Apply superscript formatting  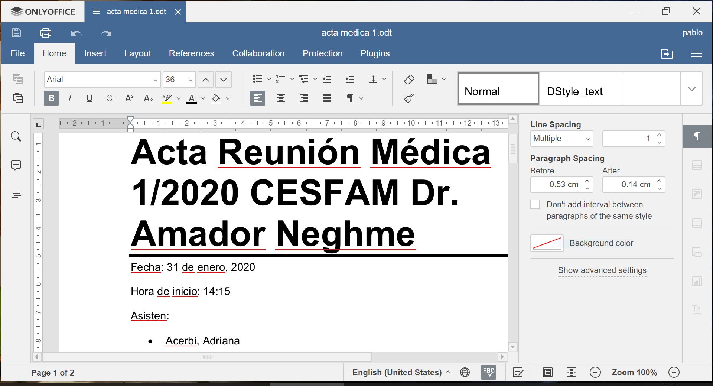(129, 98)
